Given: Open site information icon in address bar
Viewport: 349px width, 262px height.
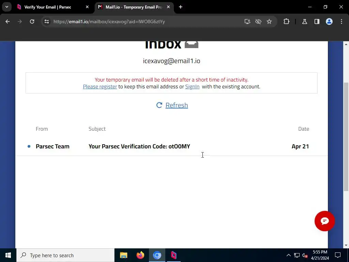Looking at the screenshot, I should tap(46, 21).
